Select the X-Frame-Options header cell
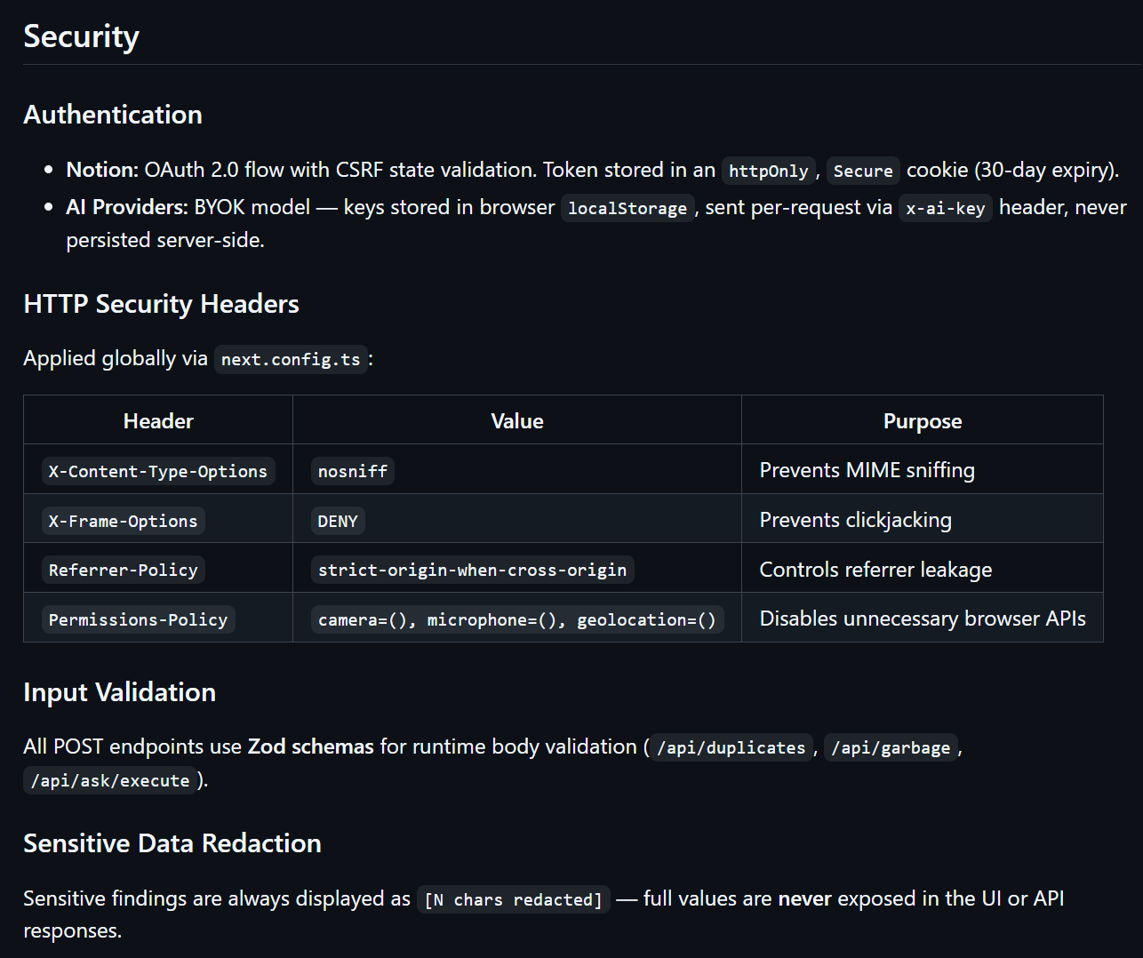Viewport: 1143px width, 958px height. click(123, 521)
